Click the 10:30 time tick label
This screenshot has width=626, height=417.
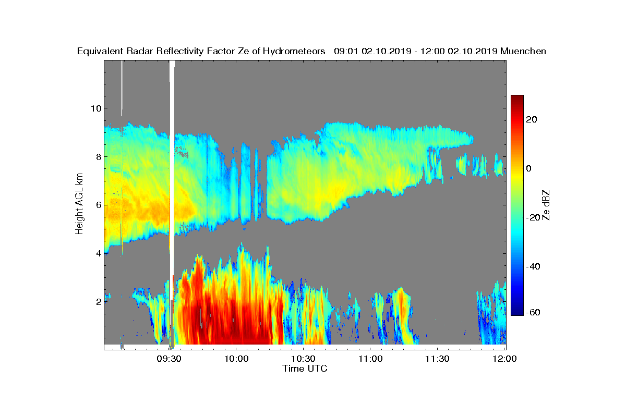pyautogui.click(x=303, y=359)
